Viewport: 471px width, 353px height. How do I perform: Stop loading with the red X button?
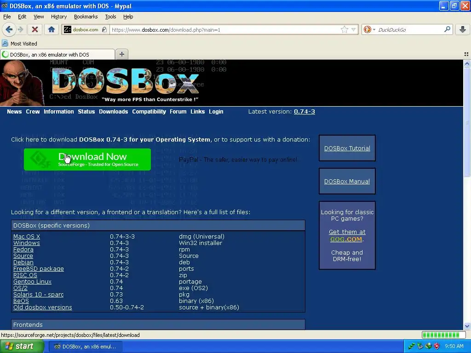pos(35,29)
